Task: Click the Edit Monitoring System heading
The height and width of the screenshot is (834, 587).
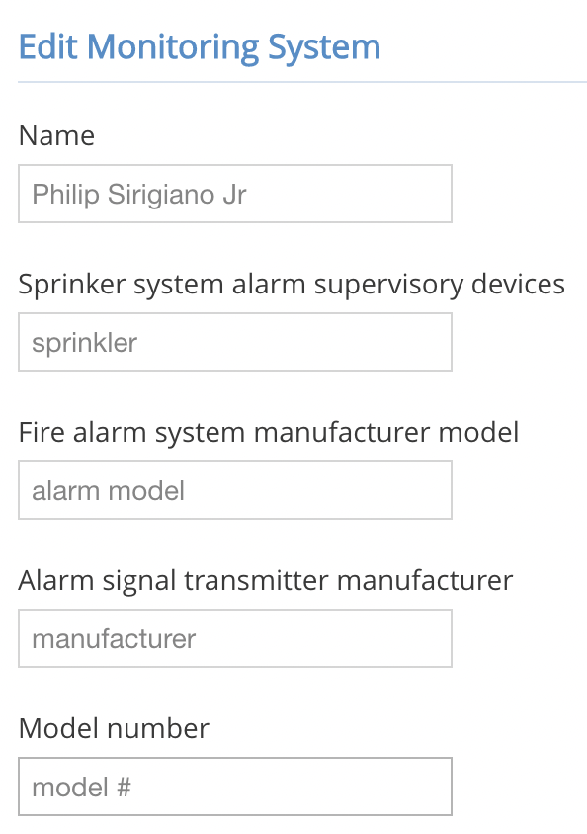Action: [200, 45]
